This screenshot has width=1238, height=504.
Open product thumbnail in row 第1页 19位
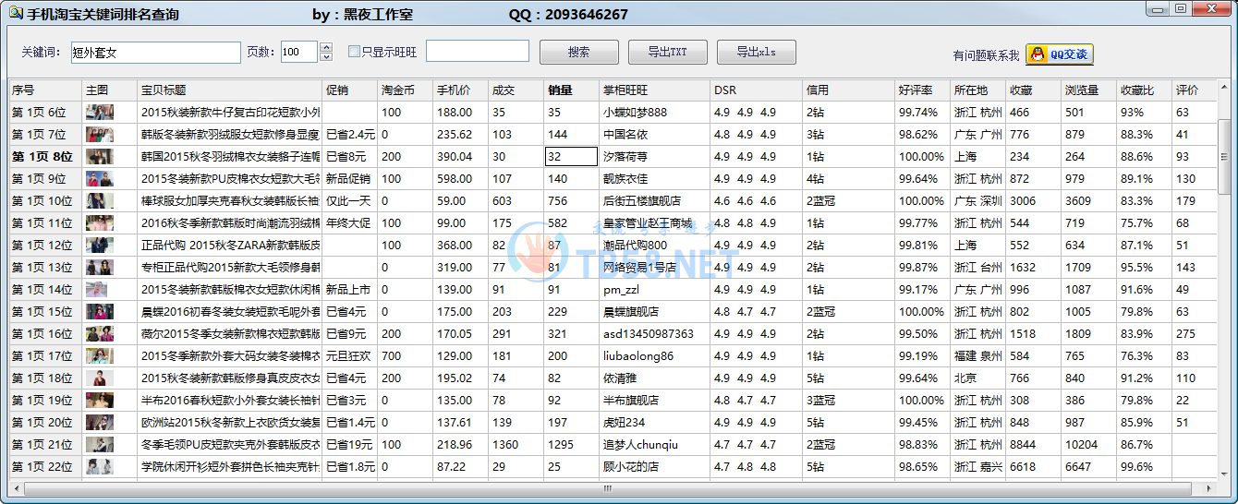(100, 401)
